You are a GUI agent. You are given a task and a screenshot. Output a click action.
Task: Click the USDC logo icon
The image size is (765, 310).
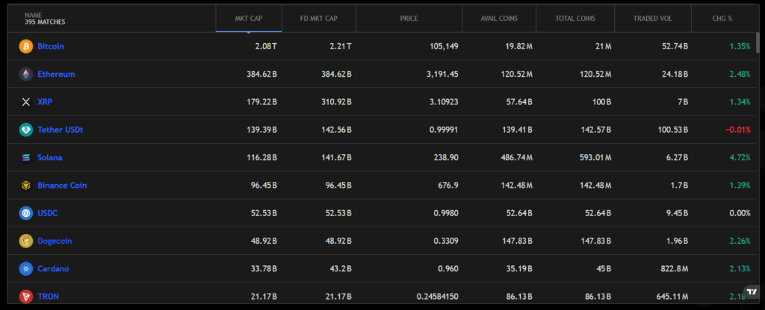pos(26,212)
